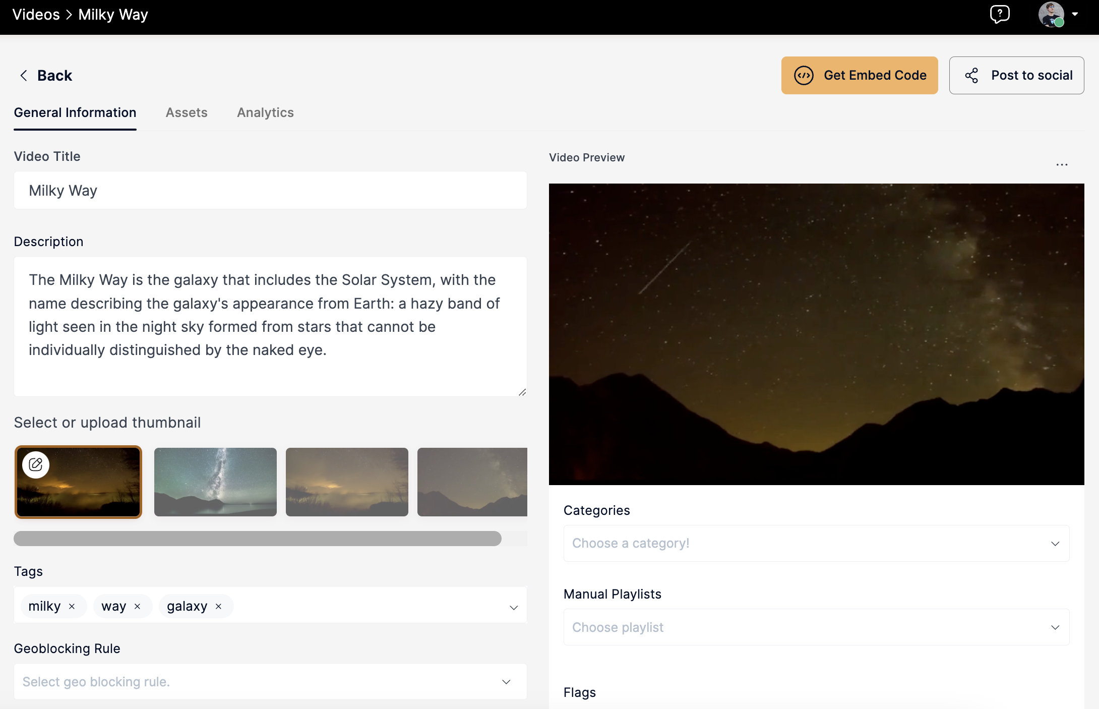
Task: Remove the galaxy tag
Action: click(219, 606)
